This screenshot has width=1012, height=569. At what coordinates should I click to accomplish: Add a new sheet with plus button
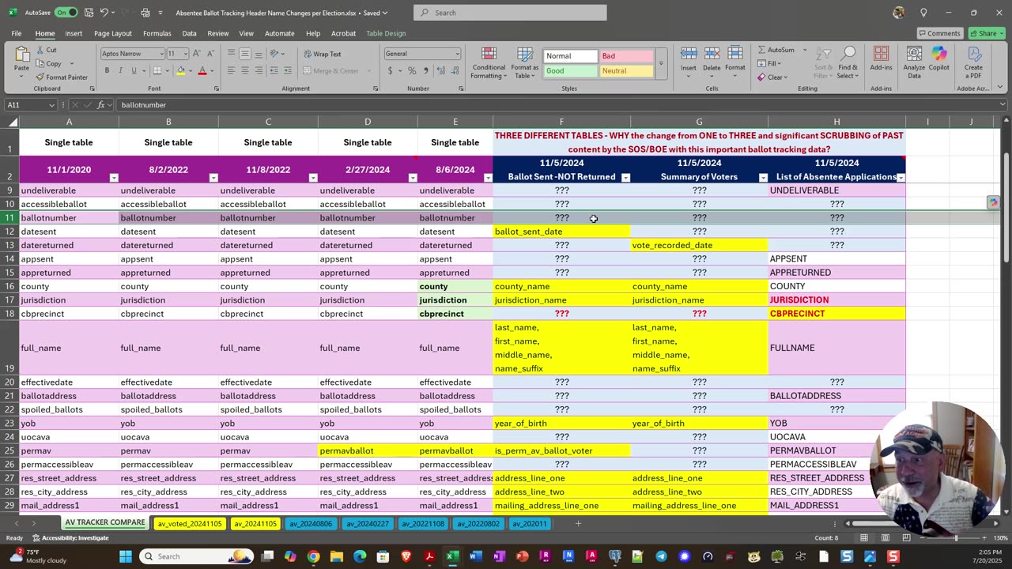pyautogui.click(x=578, y=523)
